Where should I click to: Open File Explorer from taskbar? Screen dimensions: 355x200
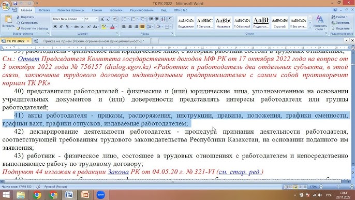click(21, 195)
